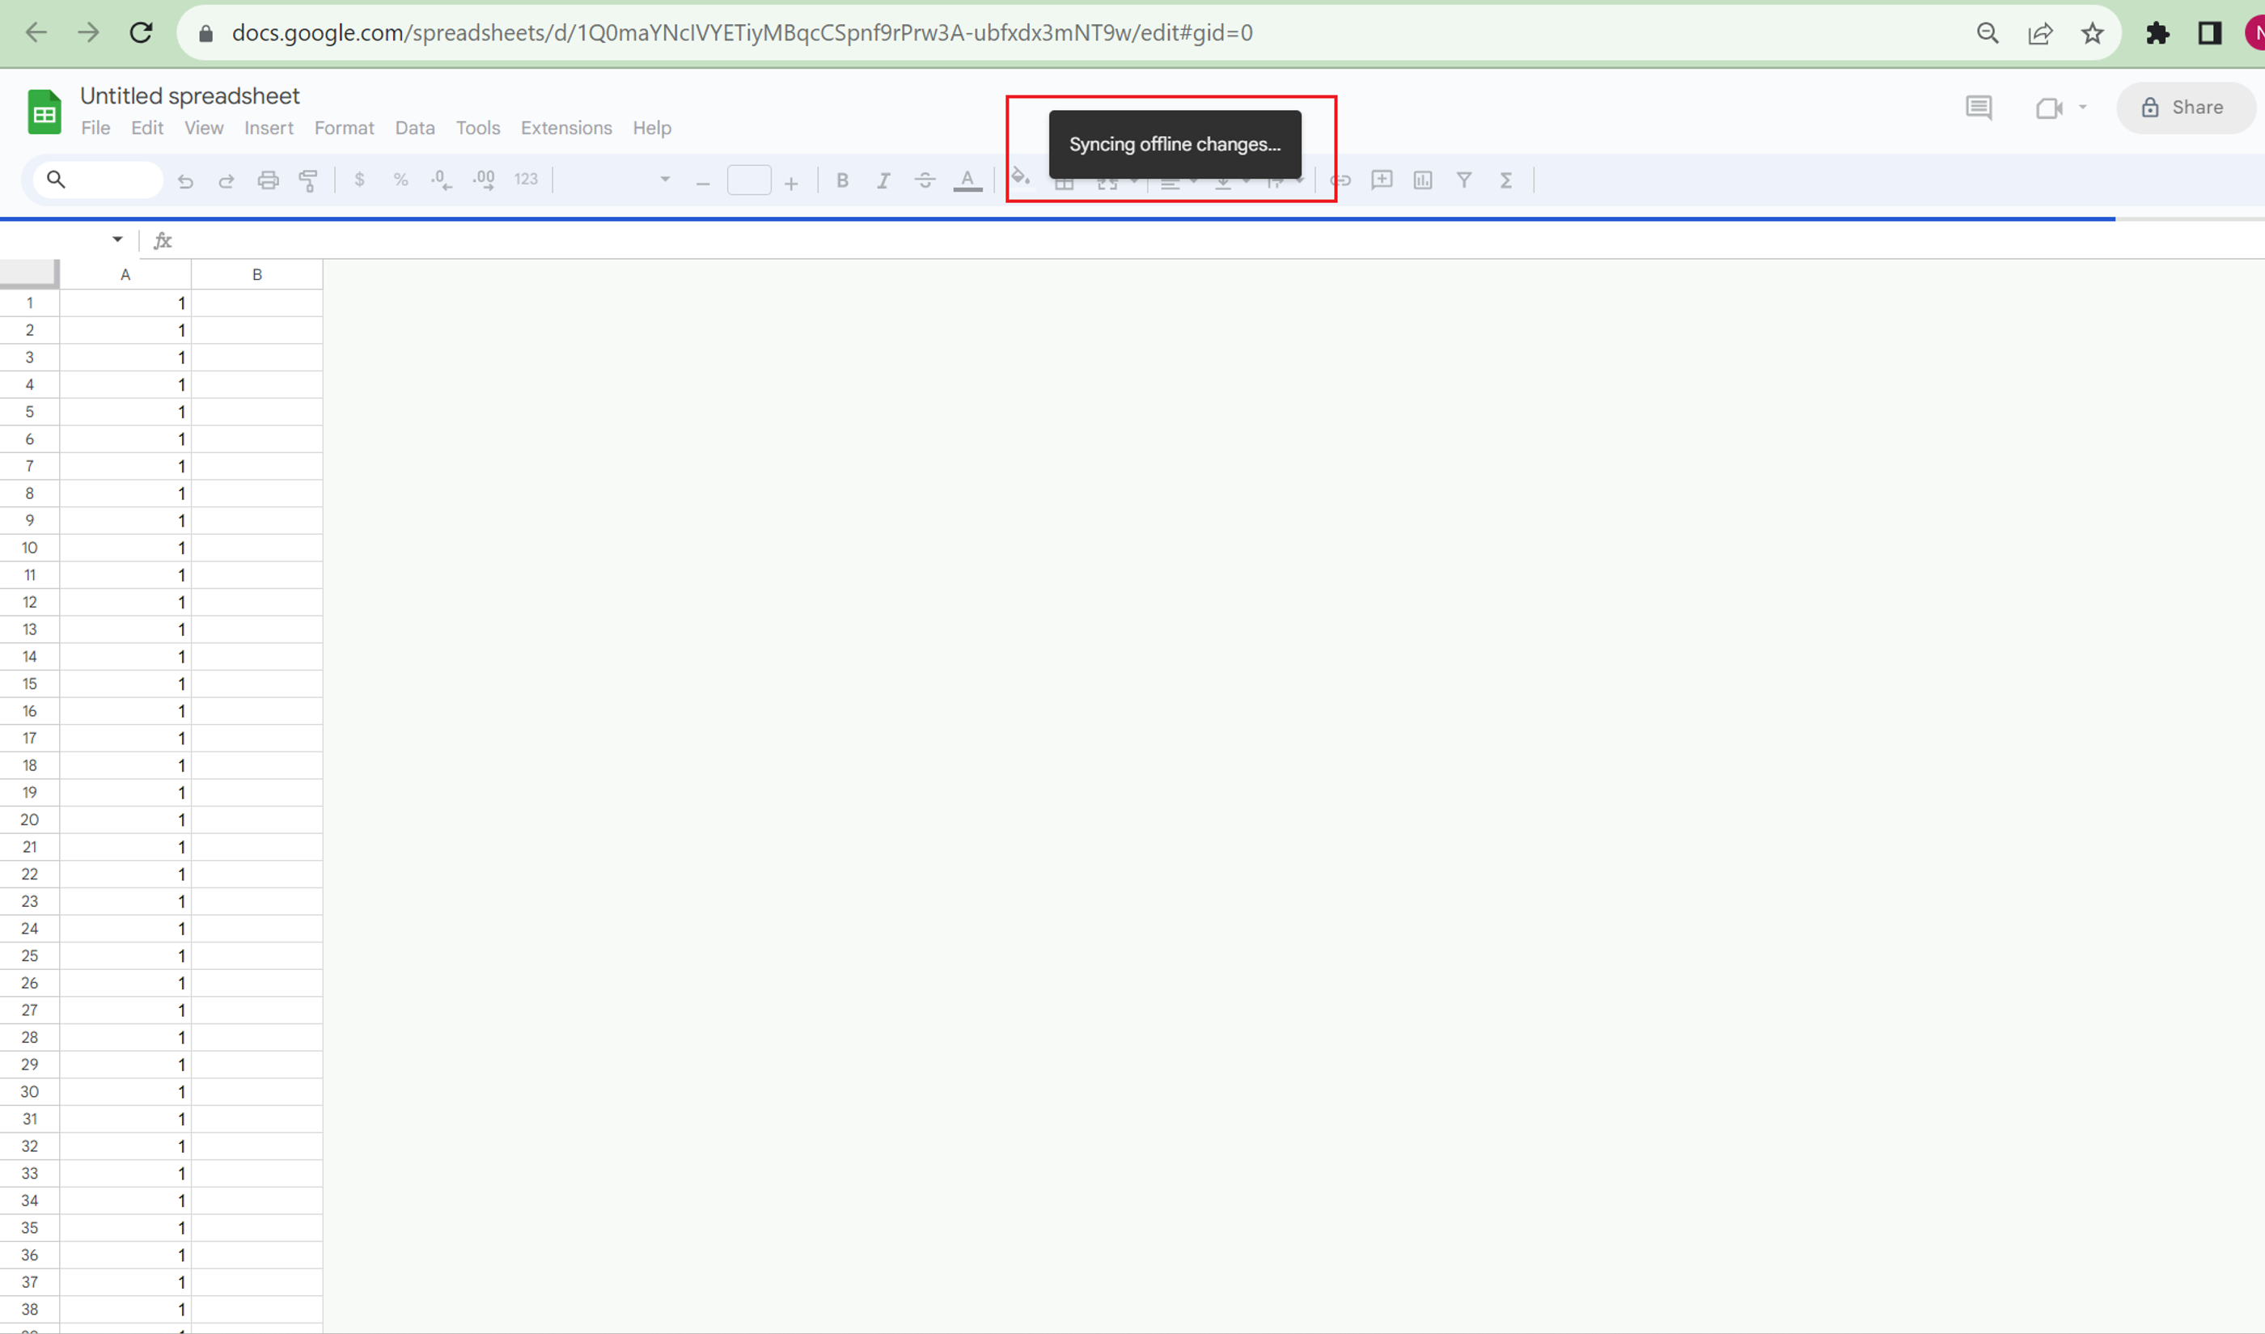Go back in browser
Image resolution: width=2265 pixels, height=1334 pixels.
click(x=36, y=33)
